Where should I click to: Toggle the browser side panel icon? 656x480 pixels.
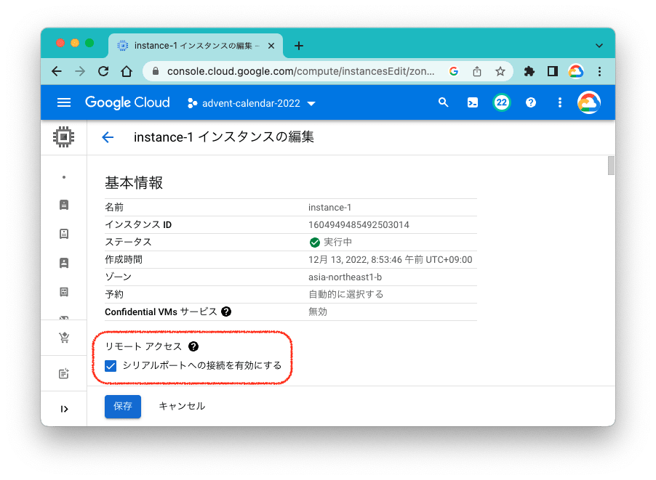(553, 71)
